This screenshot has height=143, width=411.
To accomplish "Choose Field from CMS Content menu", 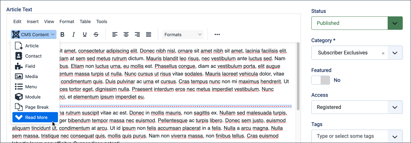I will [x=35, y=66].
